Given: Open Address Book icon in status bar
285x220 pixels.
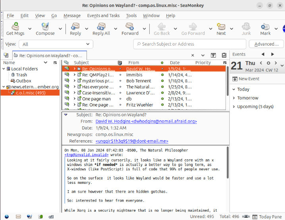Looking at the screenshot, I should click(x=40, y=216).
